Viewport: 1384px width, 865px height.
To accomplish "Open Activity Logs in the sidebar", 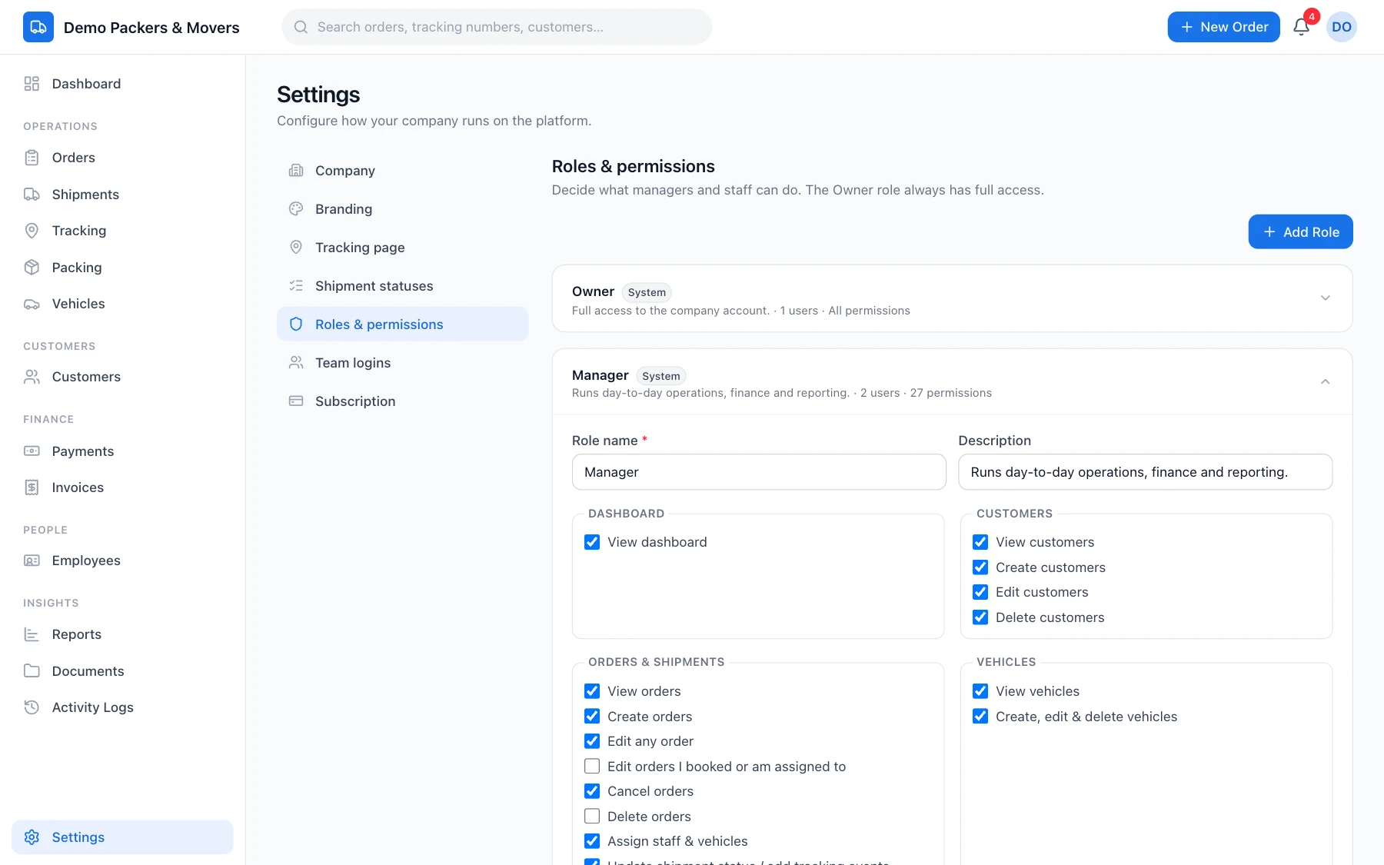I will [x=122, y=707].
